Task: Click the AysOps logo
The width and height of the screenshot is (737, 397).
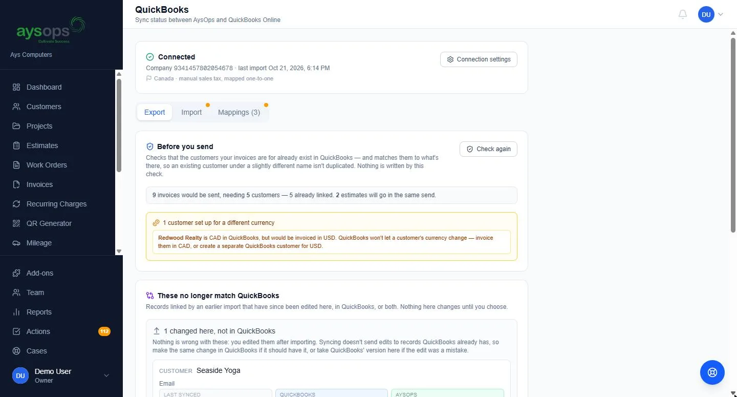Action: point(51,30)
